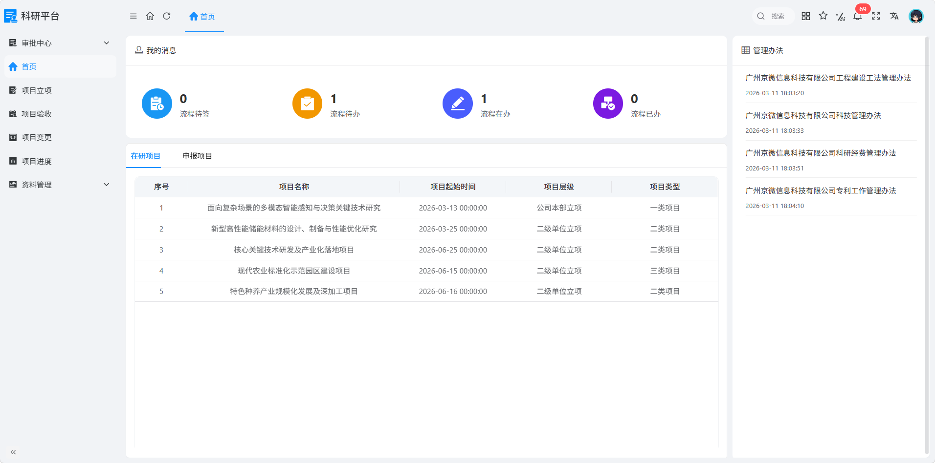Switch to the 在研项目 tab
935x463 pixels.
tap(145, 156)
